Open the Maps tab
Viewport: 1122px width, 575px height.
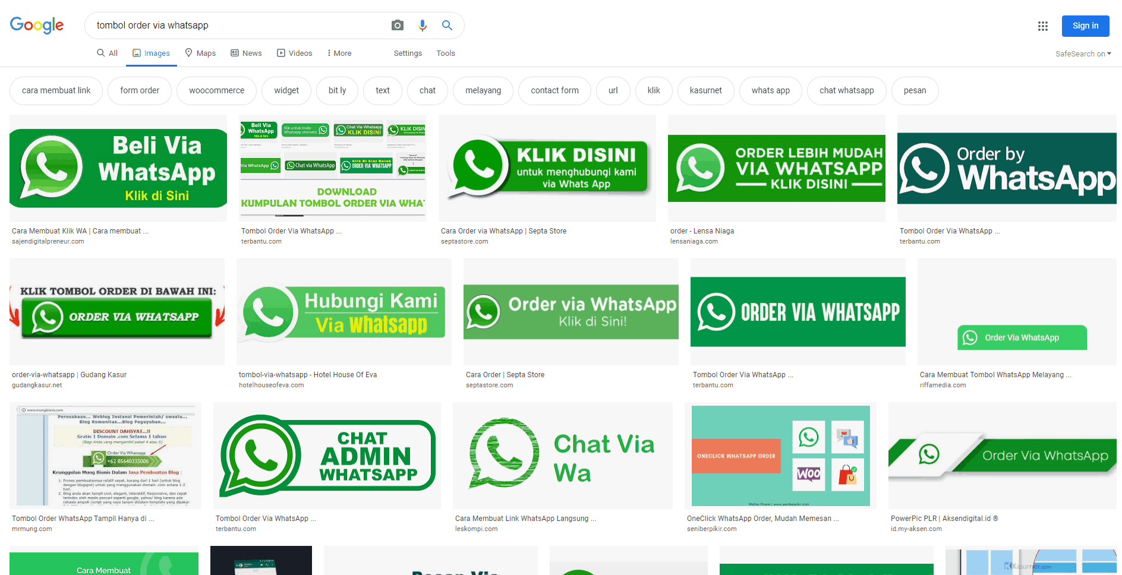[x=200, y=53]
